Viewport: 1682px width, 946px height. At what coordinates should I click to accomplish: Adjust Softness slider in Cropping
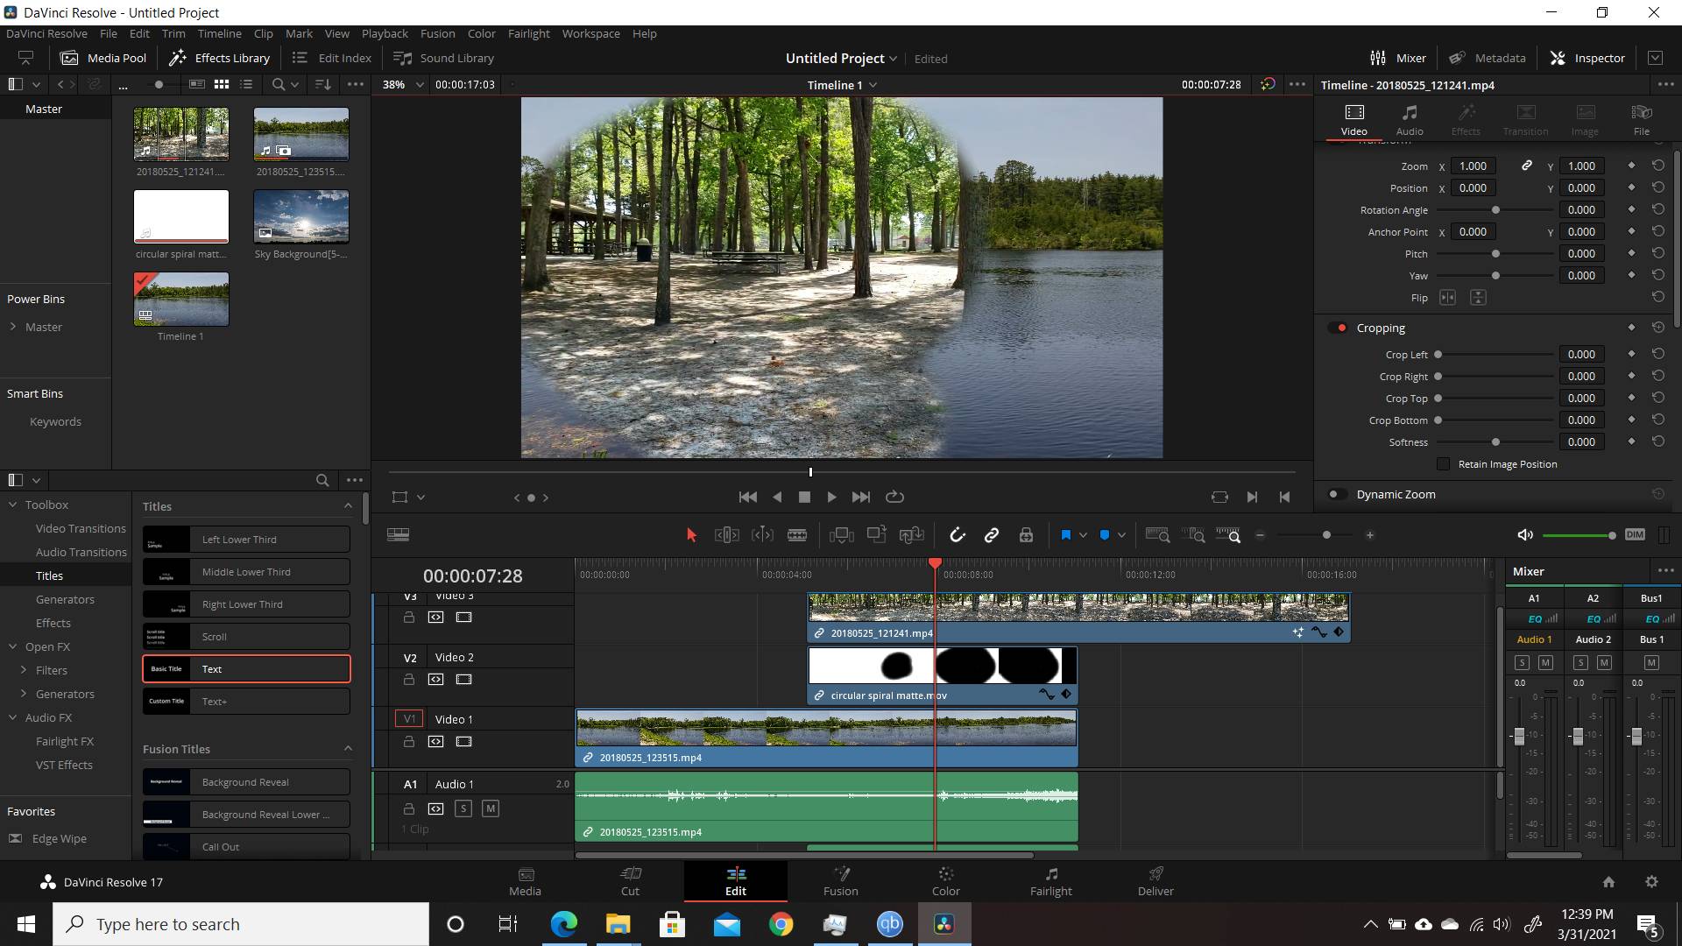click(1495, 442)
